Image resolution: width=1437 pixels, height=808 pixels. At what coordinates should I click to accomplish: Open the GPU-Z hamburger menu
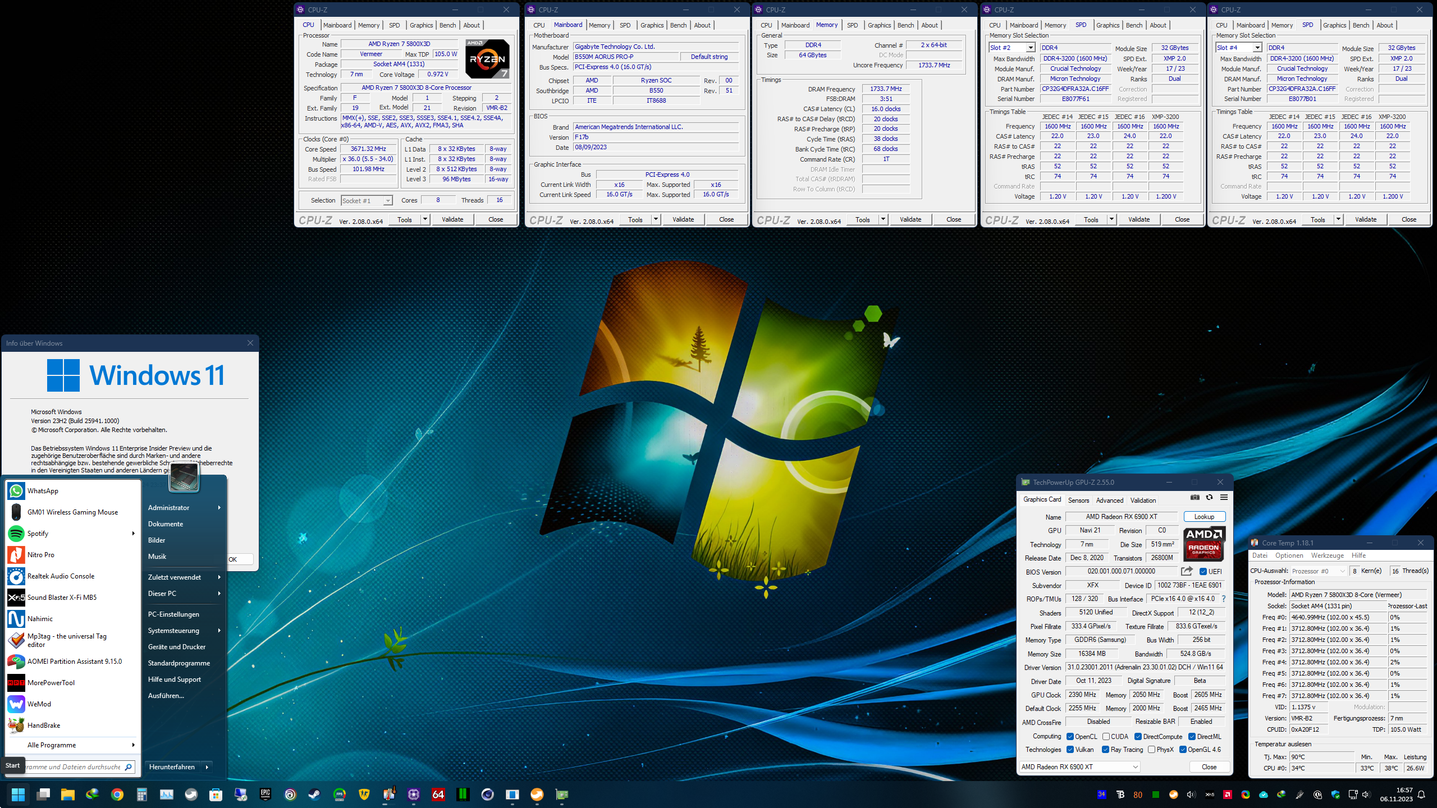1224,497
